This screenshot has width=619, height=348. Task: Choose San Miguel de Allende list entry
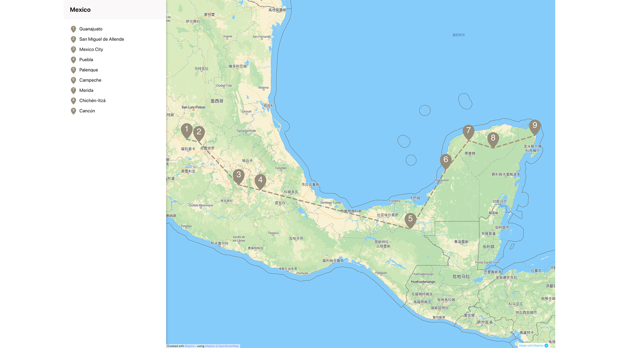click(102, 39)
